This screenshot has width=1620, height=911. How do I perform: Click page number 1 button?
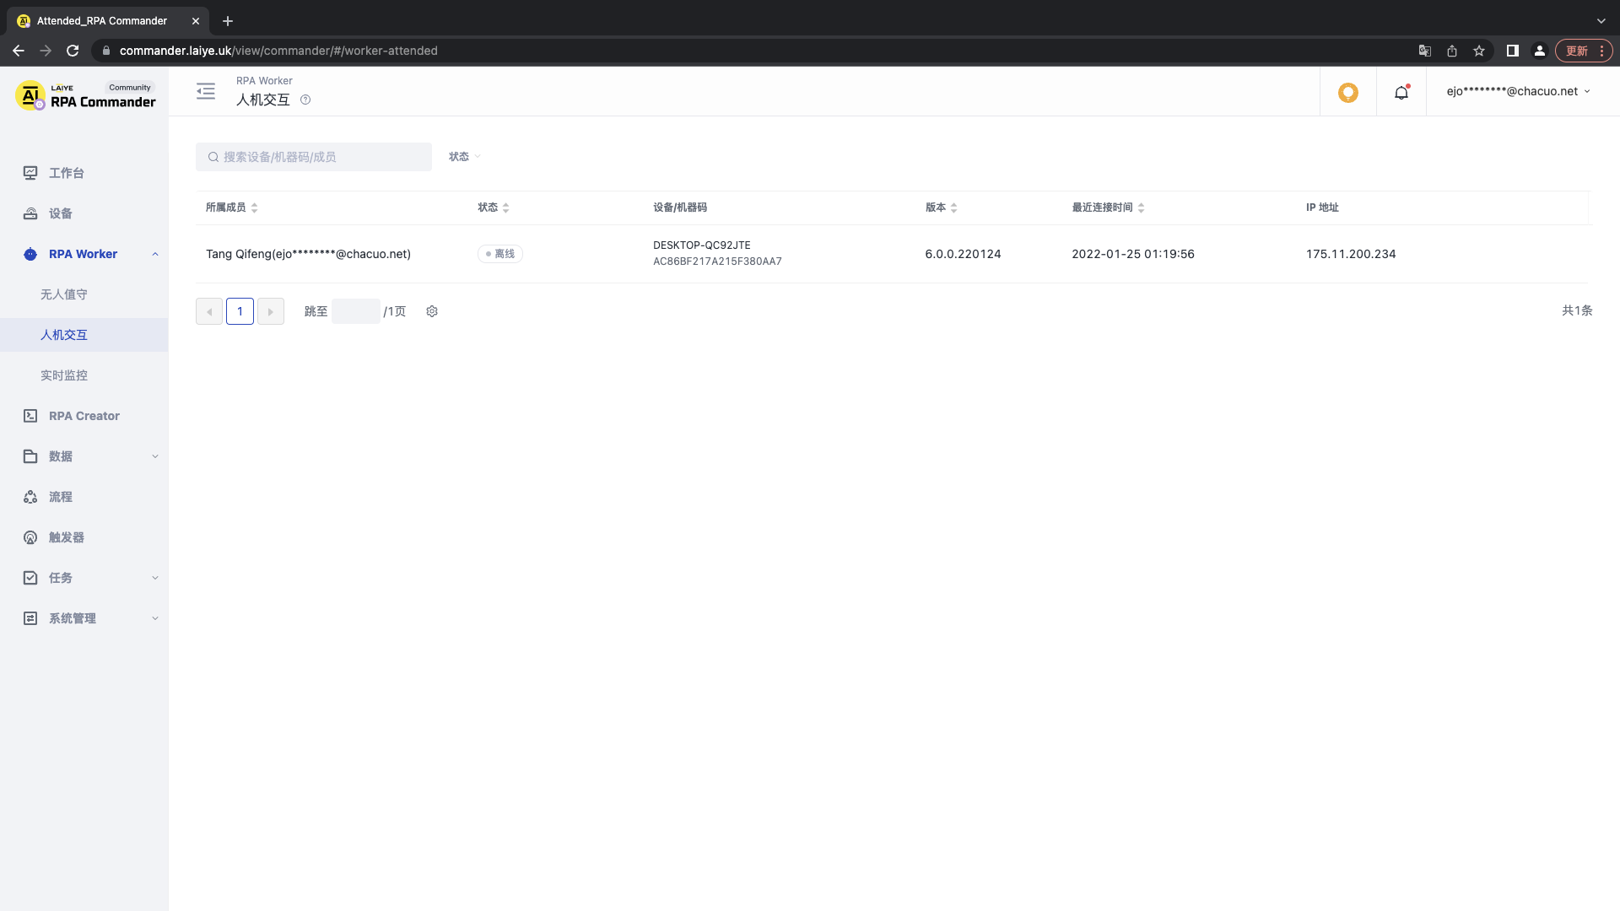240,311
